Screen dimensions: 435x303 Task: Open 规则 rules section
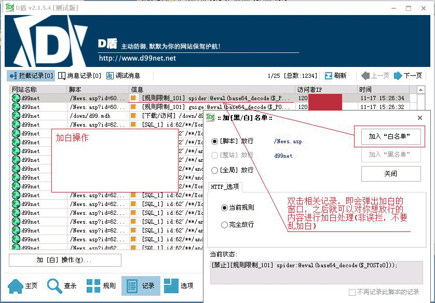point(101,286)
